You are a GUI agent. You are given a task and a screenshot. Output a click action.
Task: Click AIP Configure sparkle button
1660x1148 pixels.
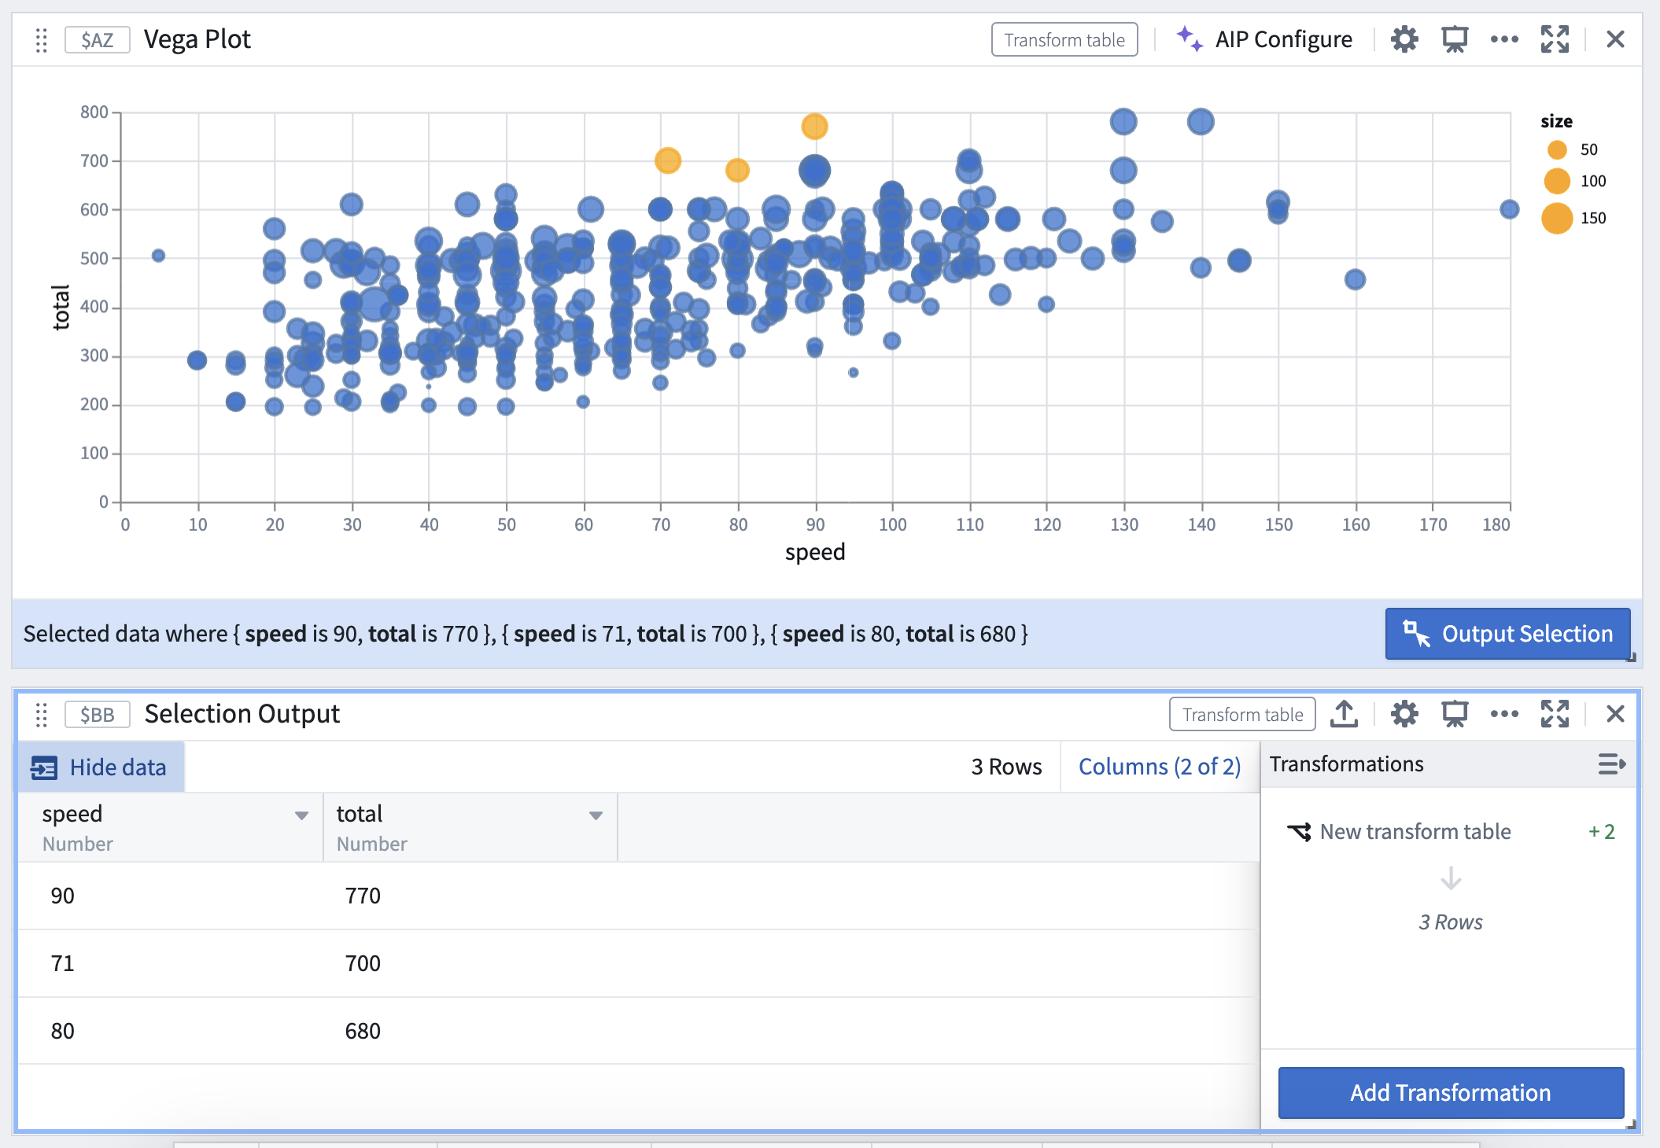click(1264, 39)
